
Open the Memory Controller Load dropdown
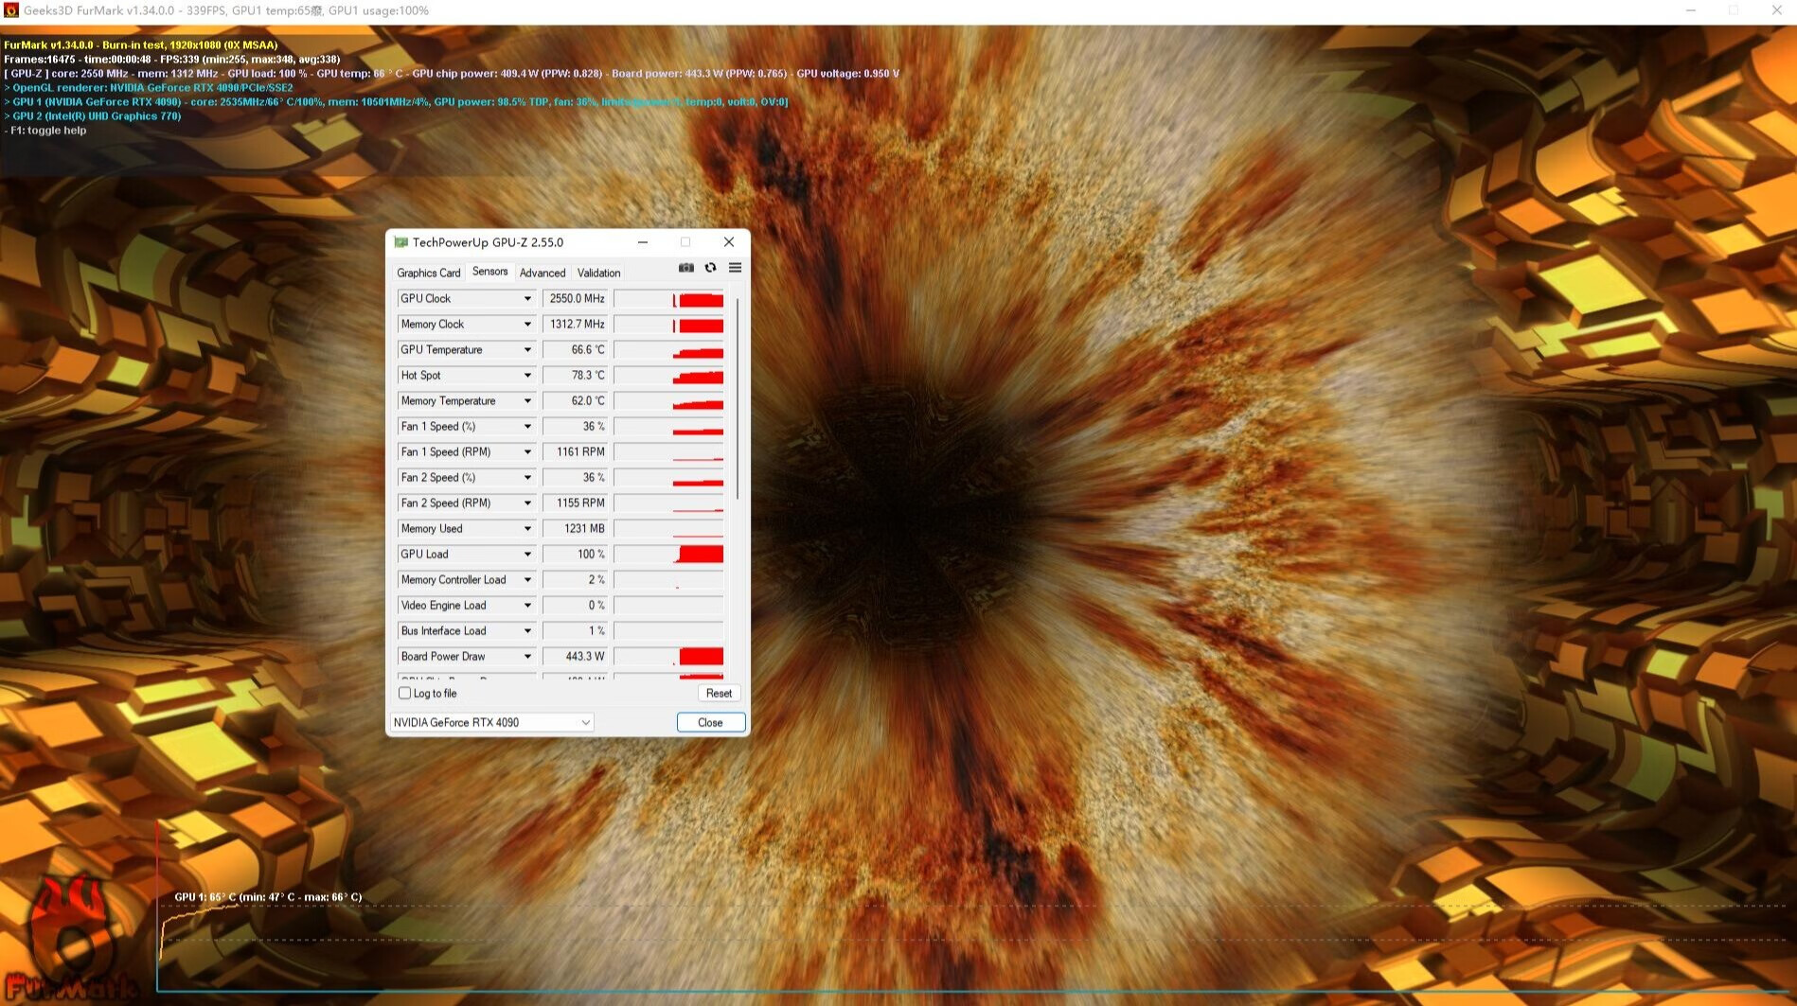pyautogui.click(x=527, y=580)
